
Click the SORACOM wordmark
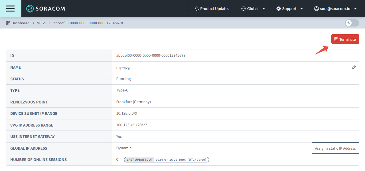coord(50,9)
